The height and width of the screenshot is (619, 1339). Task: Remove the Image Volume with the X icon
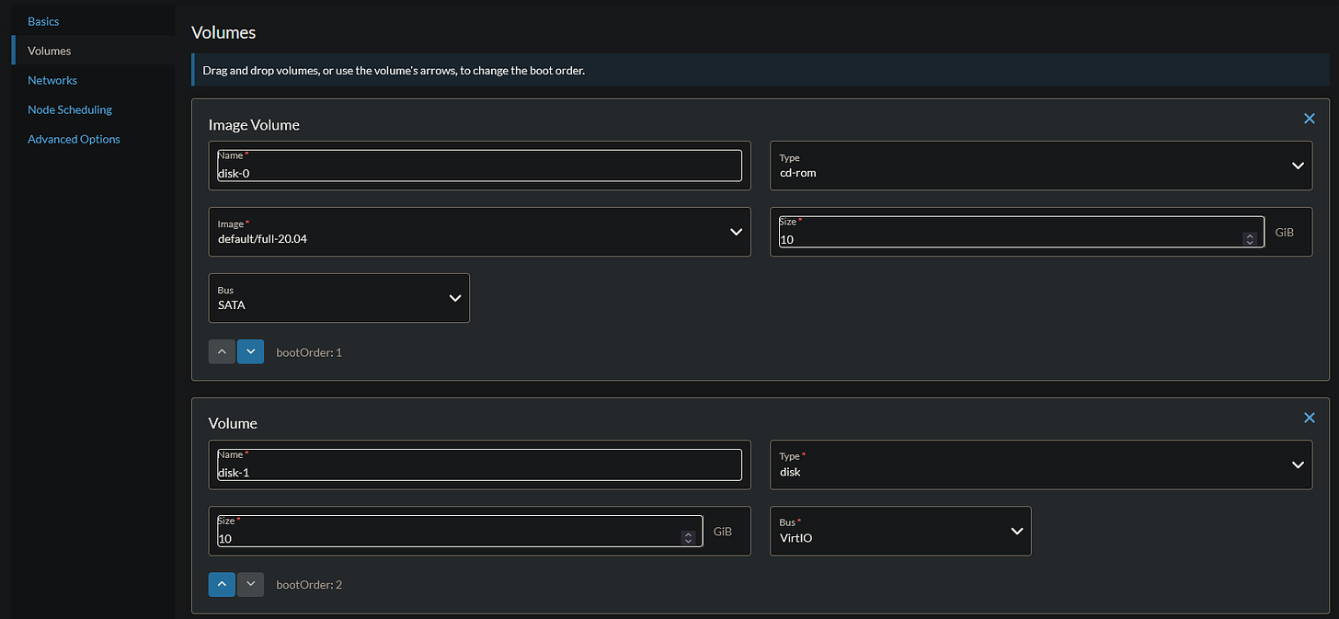pos(1310,118)
